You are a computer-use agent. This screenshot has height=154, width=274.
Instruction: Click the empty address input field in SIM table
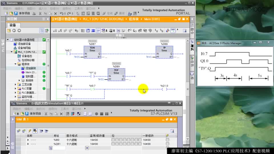click(x=59, y=148)
